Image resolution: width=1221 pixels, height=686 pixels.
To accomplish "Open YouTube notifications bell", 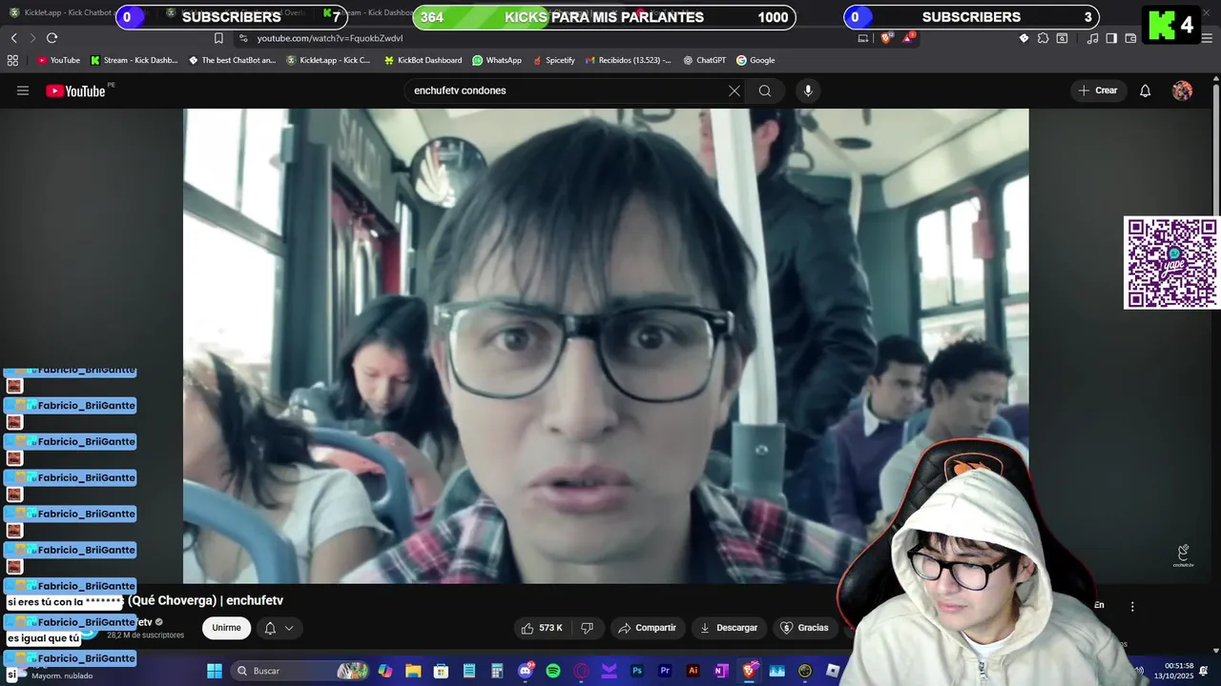I will pyautogui.click(x=1146, y=91).
